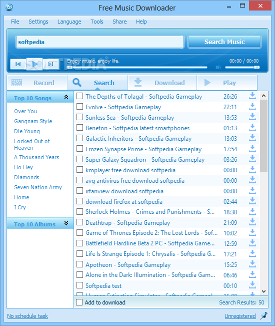
Task: Open the No schedule task link
Action: coord(27,316)
